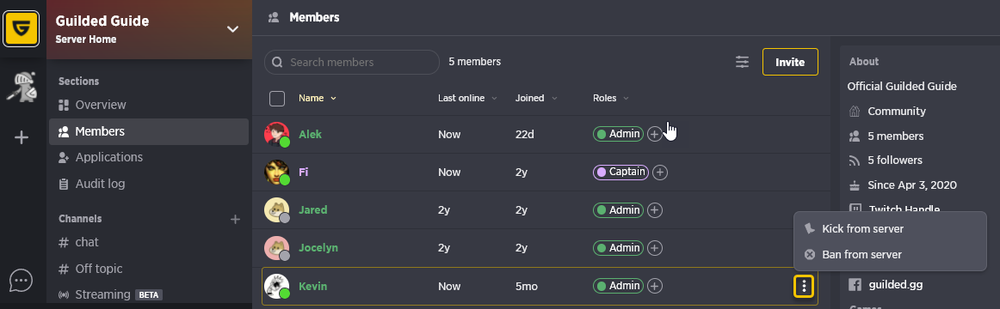
Task: Open the Guilded home logo icon
Action: pos(22,29)
